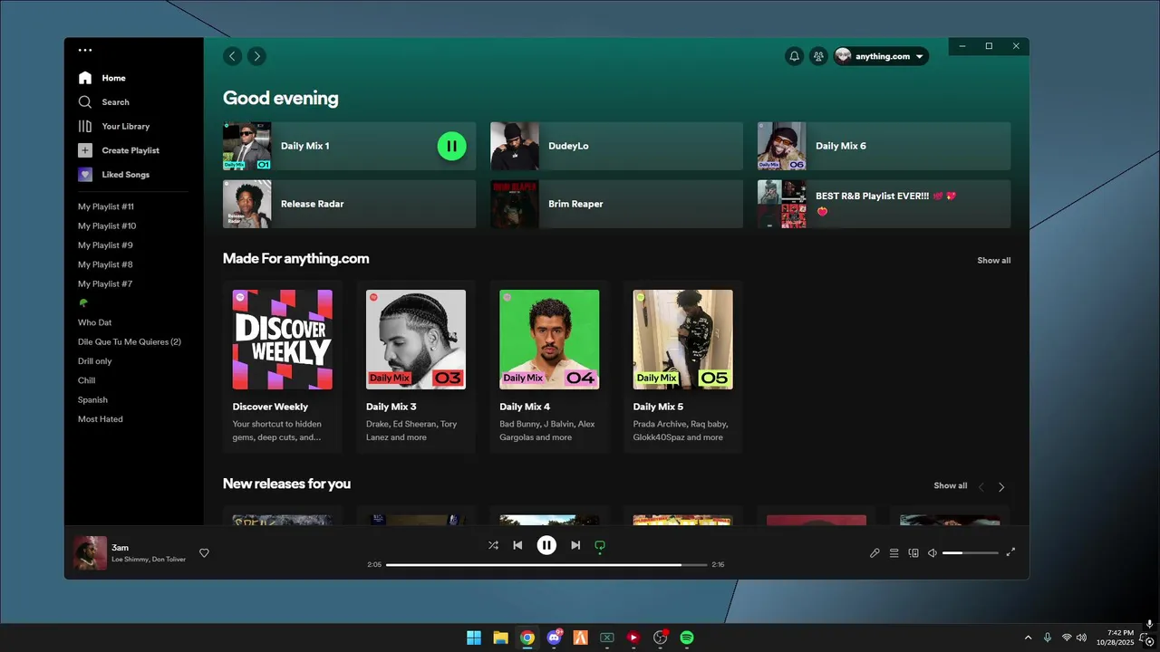
Task: Toggle shuffle playback
Action: (493, 545)
